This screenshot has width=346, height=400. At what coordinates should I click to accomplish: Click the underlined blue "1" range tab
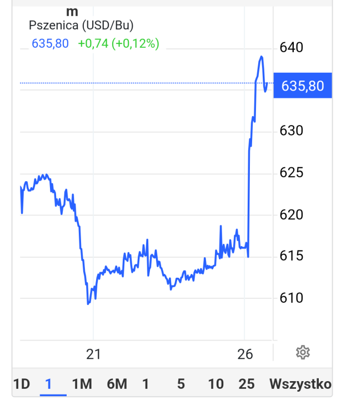click(49, 384)
